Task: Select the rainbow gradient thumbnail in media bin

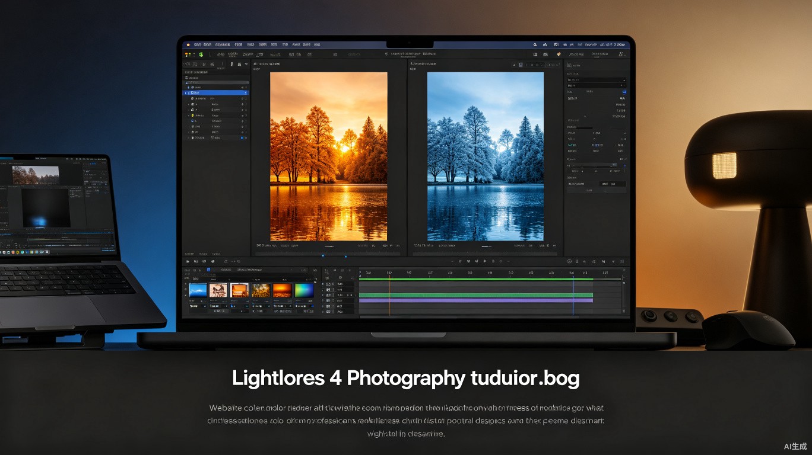Action: 304,290
